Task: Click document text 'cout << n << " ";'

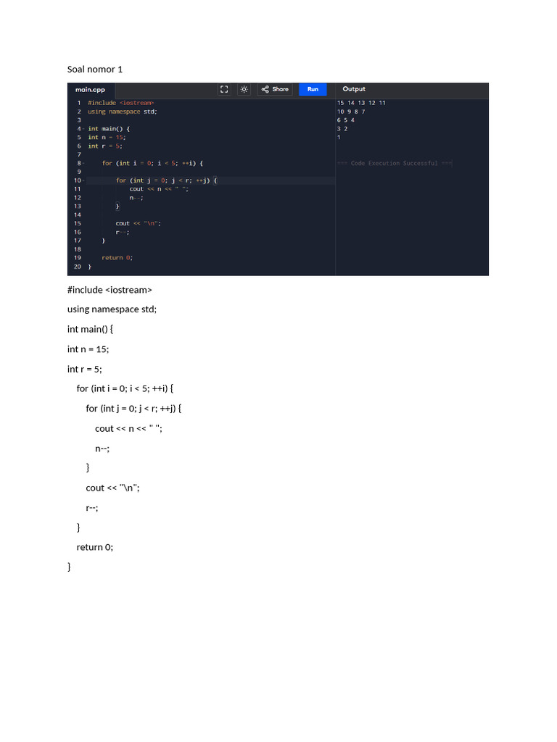Action: coord(128,429)
